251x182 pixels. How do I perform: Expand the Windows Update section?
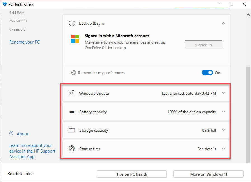click(x=223, y=93)
